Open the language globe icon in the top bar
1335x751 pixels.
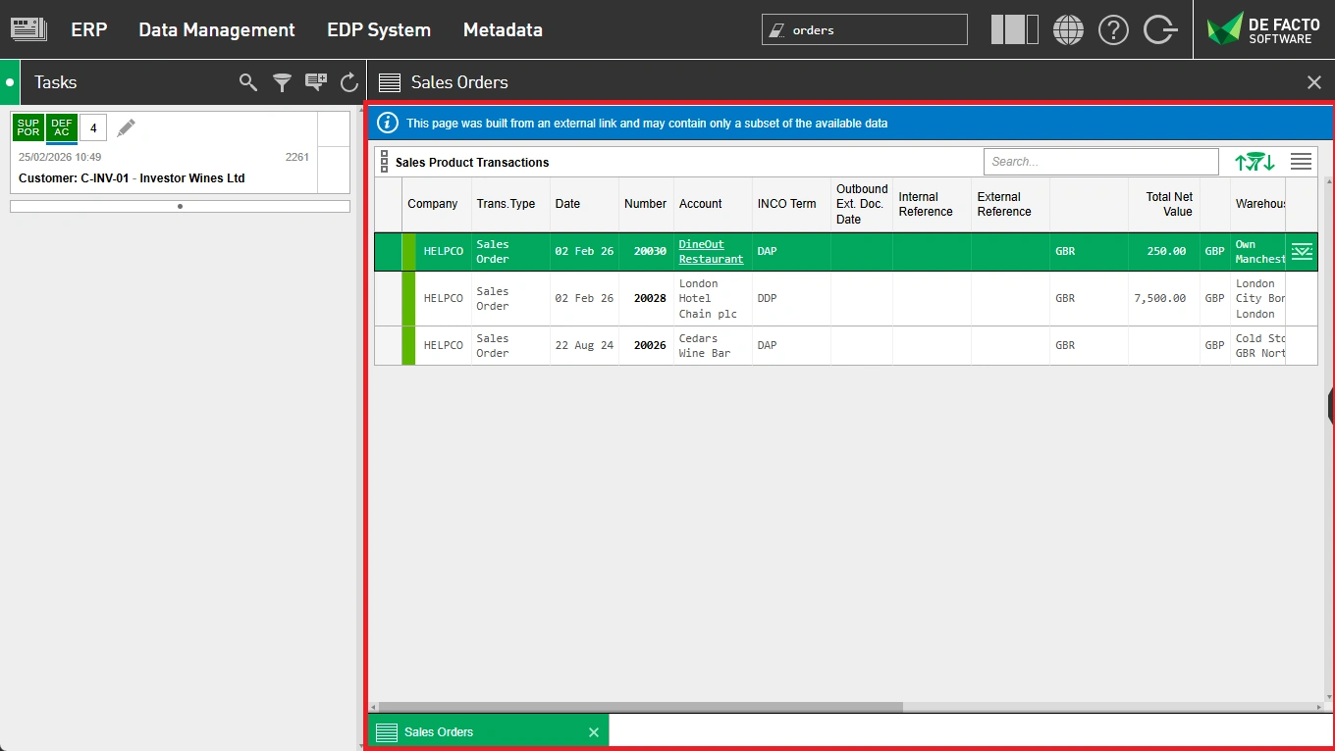pos(1068,29)
